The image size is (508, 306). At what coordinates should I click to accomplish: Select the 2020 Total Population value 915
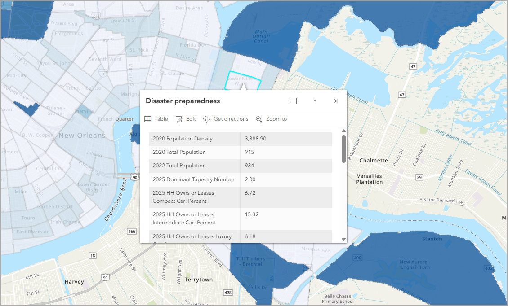pos(250,152)
